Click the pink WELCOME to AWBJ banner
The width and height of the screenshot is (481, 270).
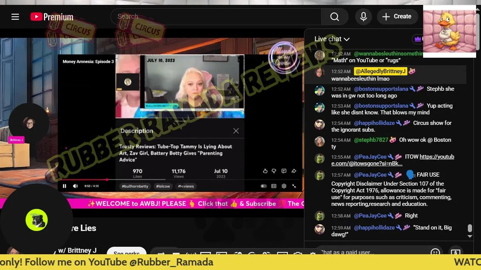[152, 204]
